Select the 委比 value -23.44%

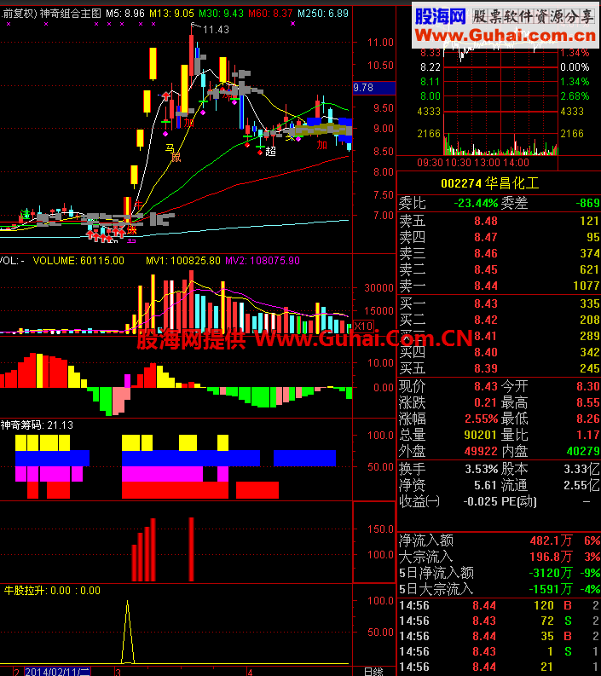click(476, 203)
